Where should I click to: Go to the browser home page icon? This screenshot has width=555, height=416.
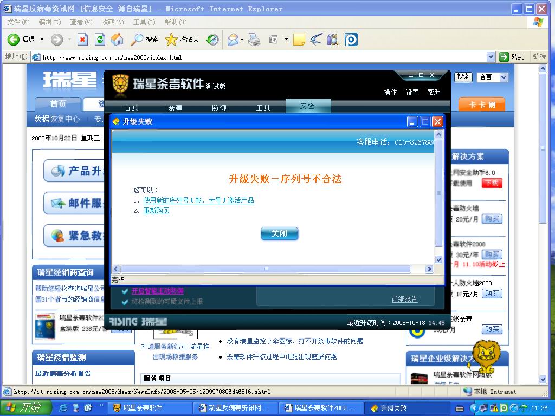(x=117, y=39)
